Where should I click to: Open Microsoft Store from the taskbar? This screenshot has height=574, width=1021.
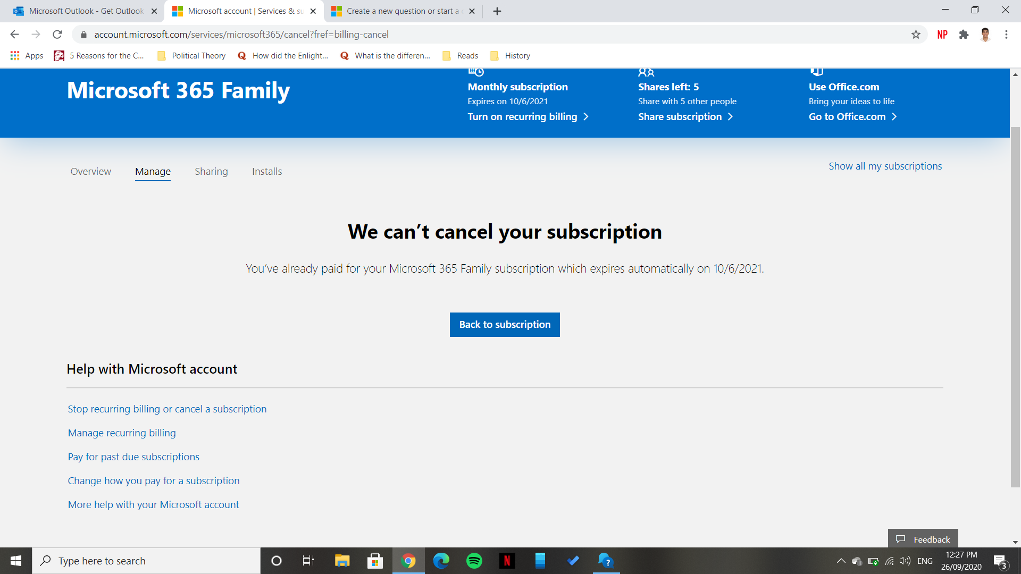(375, 561)
